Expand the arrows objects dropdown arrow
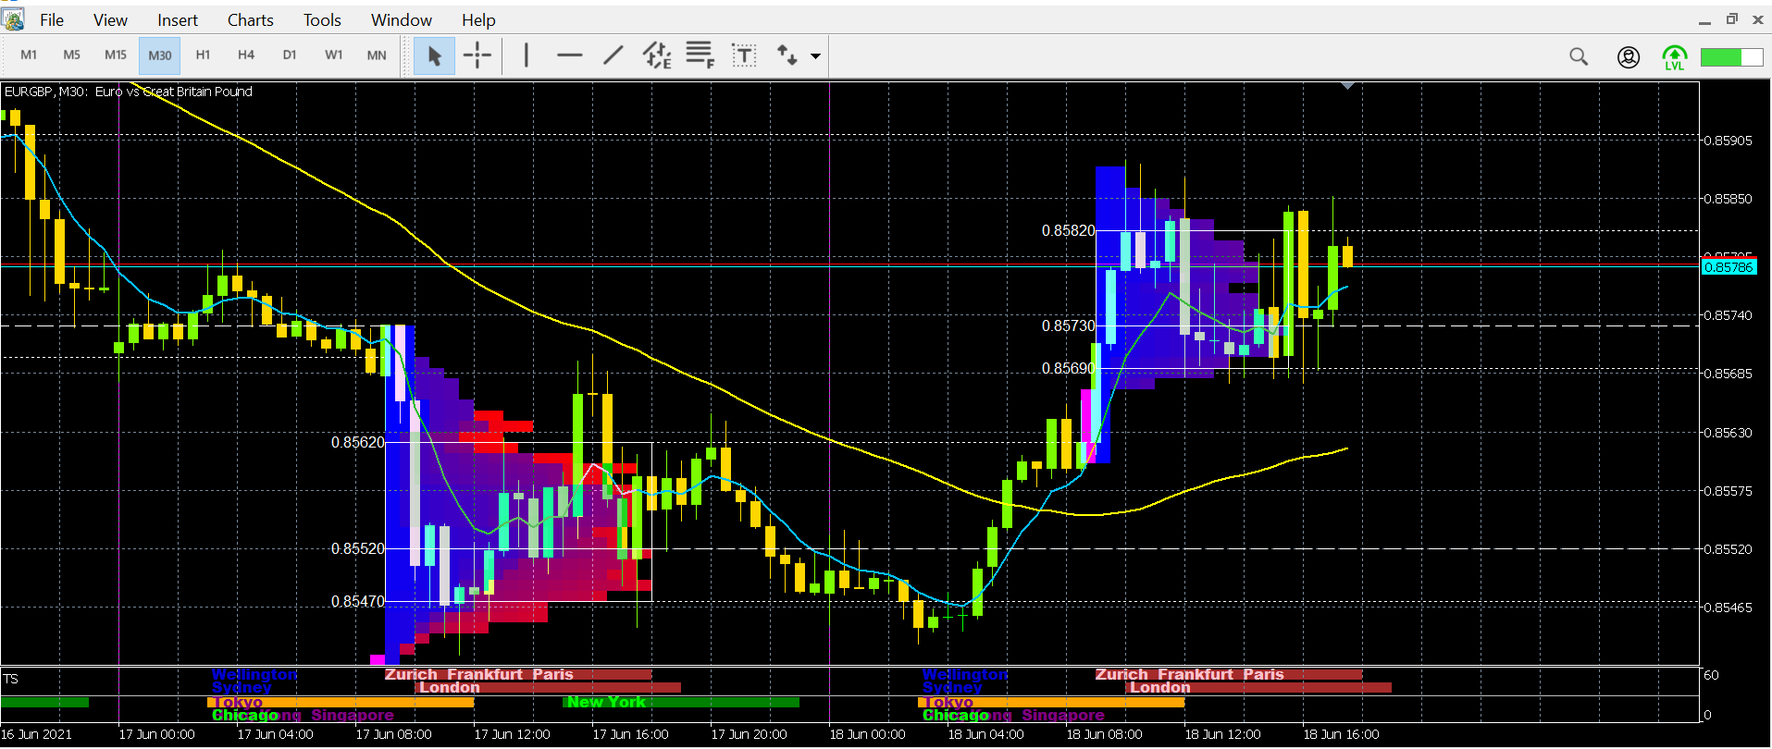The image size is (1772, 749). click(x=815, y=56)
